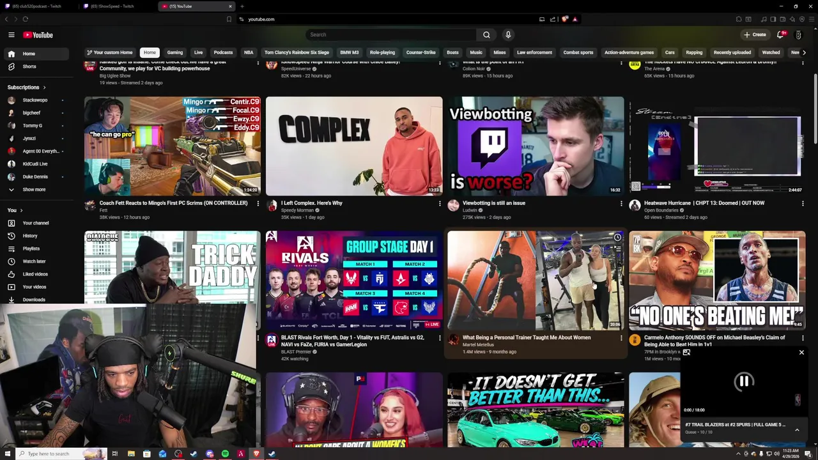Viewport: 818px width, 460px height.
Task: Select the Gaming chip
Action: (175, 52)
